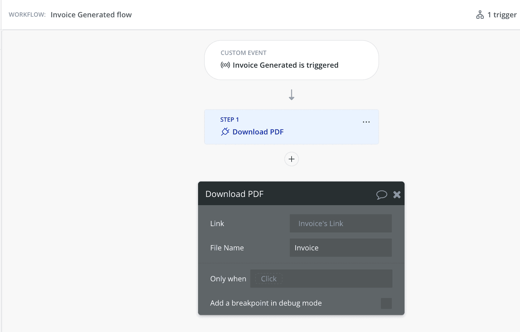Click the 'Add a breakpoint in debug mode' label

click(266, 303)
